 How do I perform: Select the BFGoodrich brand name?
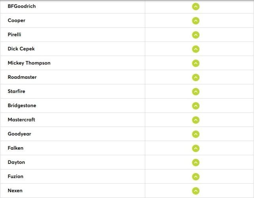coord(22,6)
